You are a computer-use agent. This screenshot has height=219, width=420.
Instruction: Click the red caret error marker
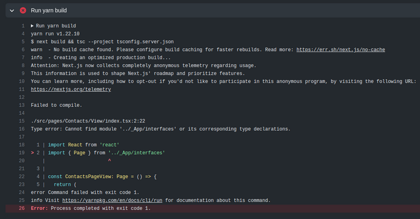click(109, 161)
